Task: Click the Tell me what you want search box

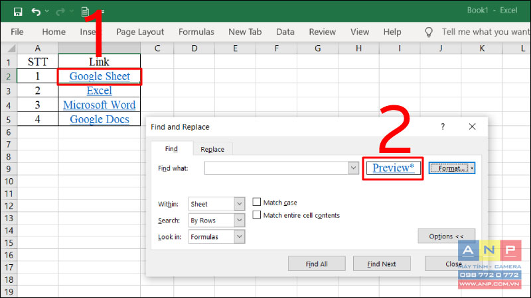Action: [x=485, y=32]
